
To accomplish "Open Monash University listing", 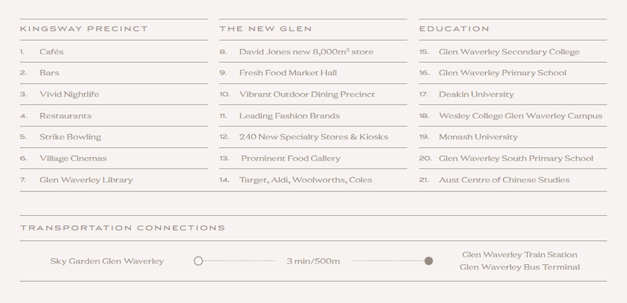I will tap(478, 137).
